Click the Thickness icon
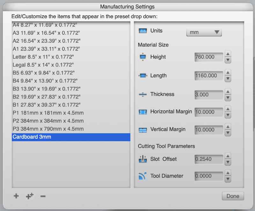This screenshot has height=211, width=255. 142,94
